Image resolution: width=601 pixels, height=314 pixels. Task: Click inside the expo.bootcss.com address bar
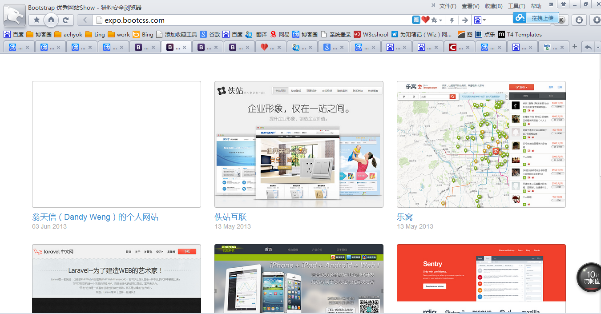click(222, 20)
